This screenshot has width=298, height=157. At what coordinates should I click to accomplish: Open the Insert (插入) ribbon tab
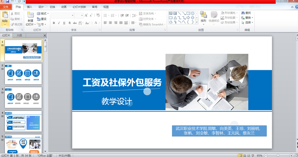tap(29, 7)
